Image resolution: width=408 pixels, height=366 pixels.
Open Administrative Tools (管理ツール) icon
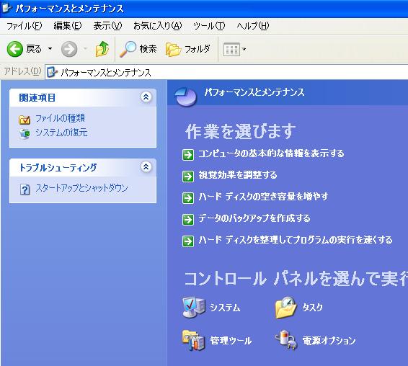point(194,340)
